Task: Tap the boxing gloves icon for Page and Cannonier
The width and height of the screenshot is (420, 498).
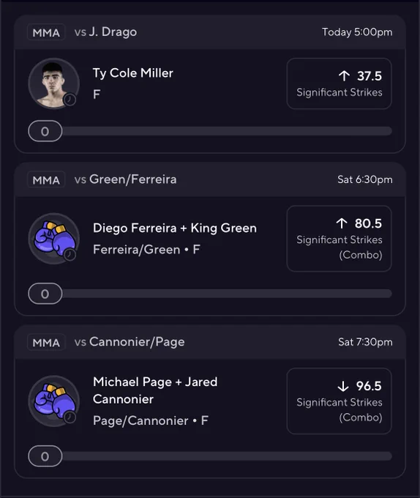Action: pos(53,401)
